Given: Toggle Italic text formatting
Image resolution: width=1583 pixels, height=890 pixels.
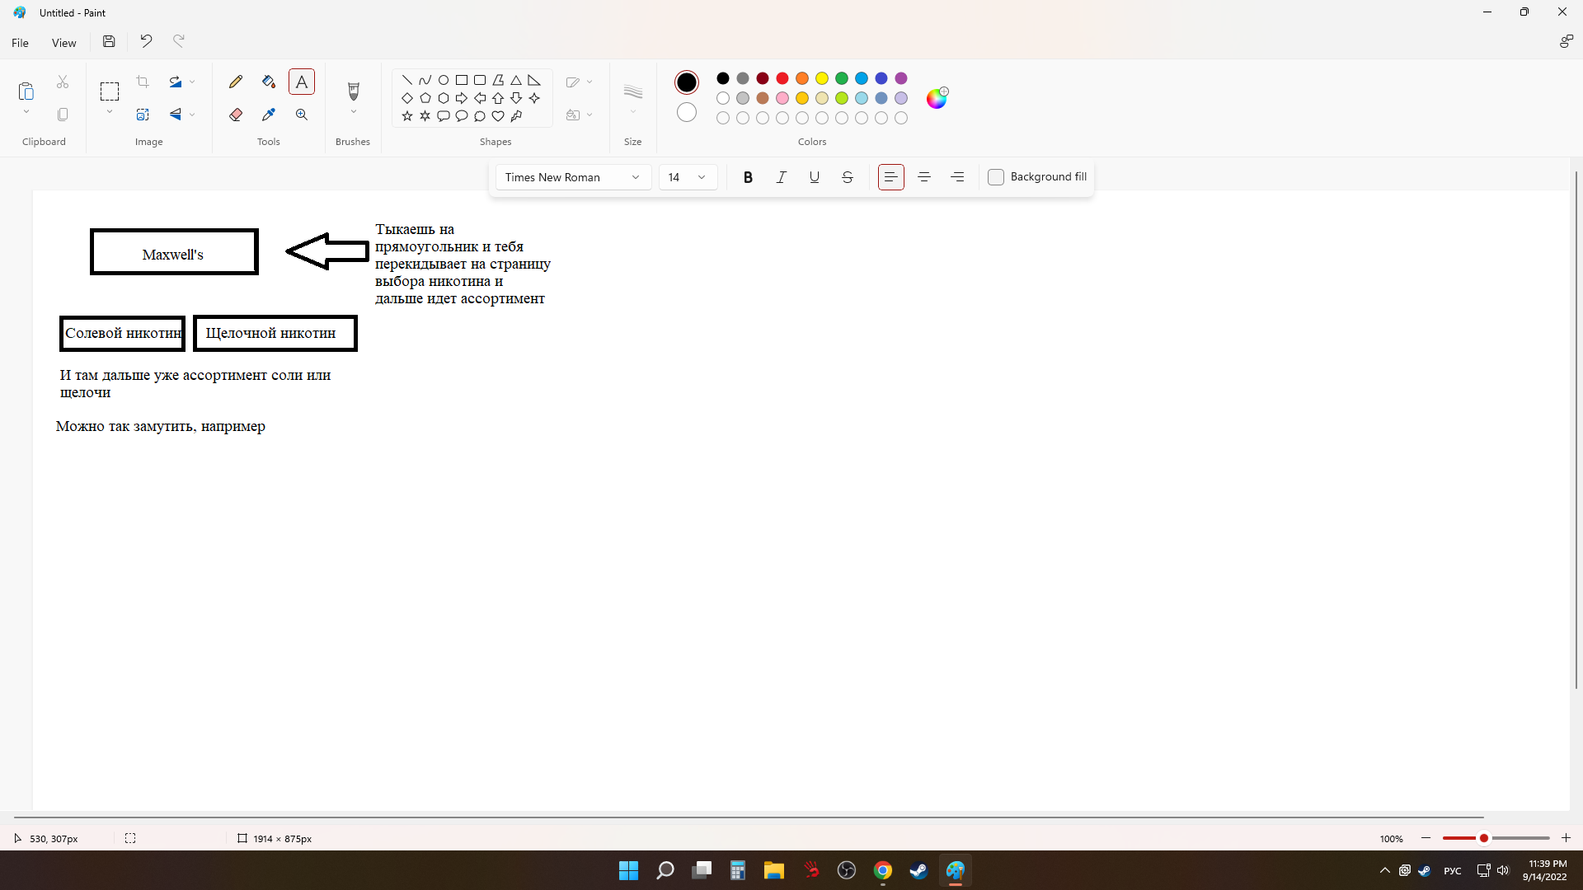Looking at the screenshot, I should (x=781, y=177).
